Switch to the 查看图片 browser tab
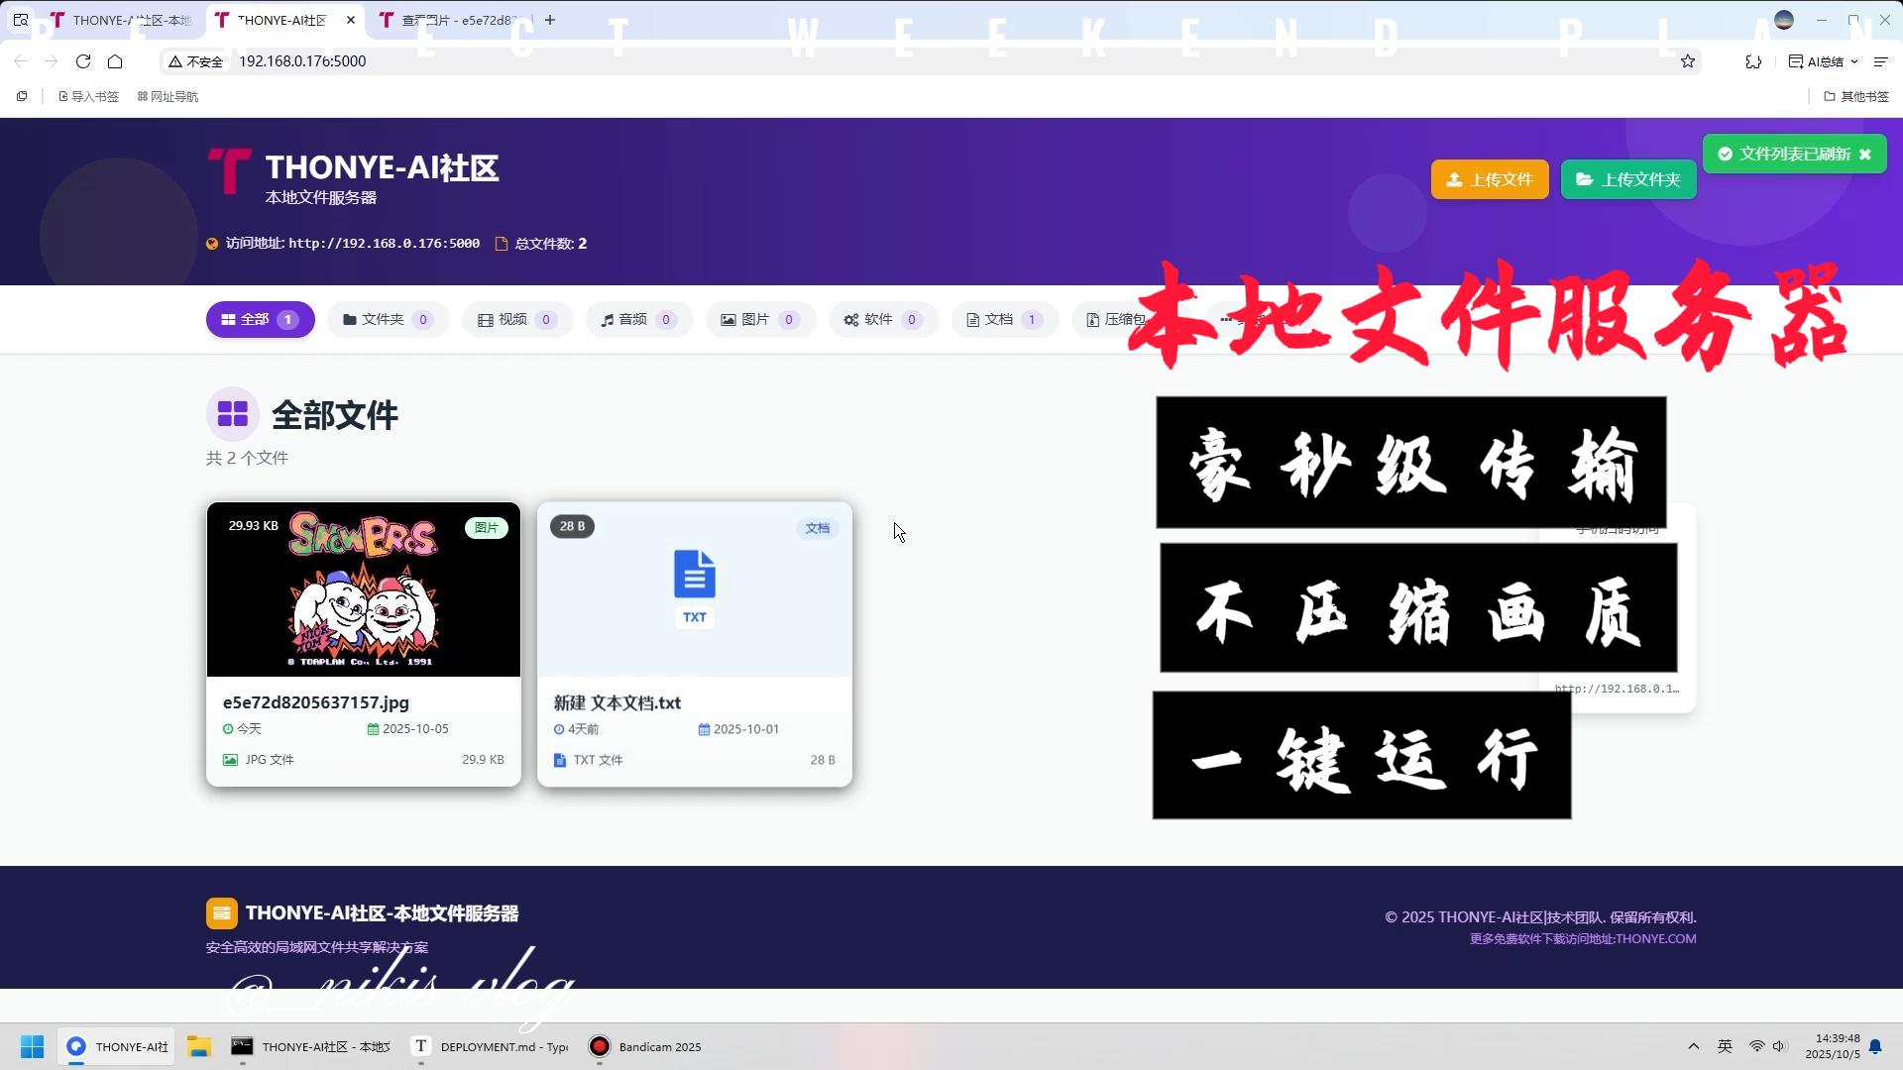 point(451,20)
